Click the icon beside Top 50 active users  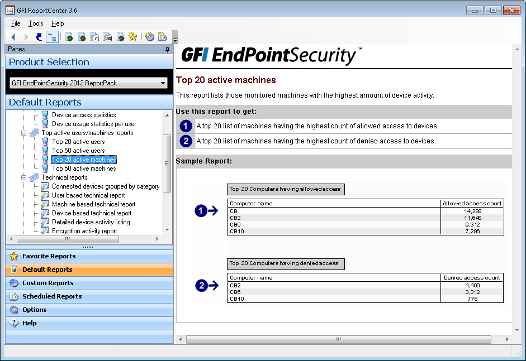pyautogui.click(x=45, y=151)
